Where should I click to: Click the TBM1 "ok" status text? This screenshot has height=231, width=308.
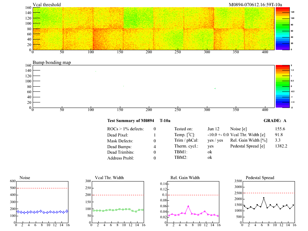point(210,152)
